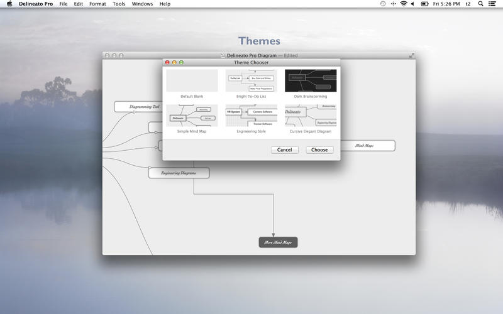Click the volume icon in menu bar
The image size is (503, 314).
click(414, 4)
